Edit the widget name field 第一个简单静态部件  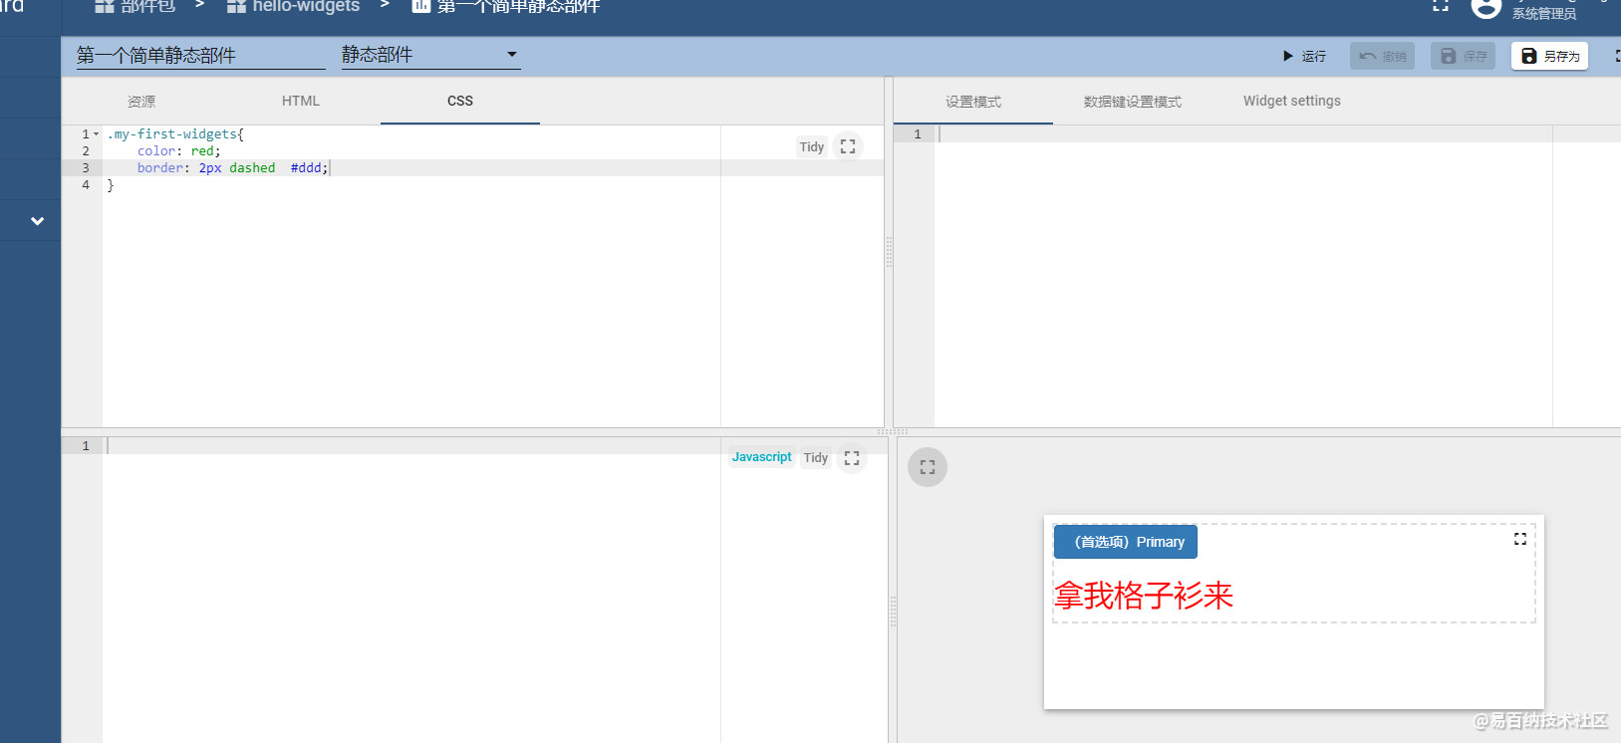point(200,56)
